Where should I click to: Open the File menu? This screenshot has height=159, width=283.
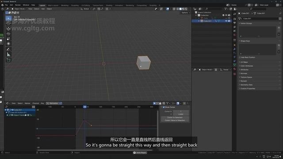tap(6, 5)
